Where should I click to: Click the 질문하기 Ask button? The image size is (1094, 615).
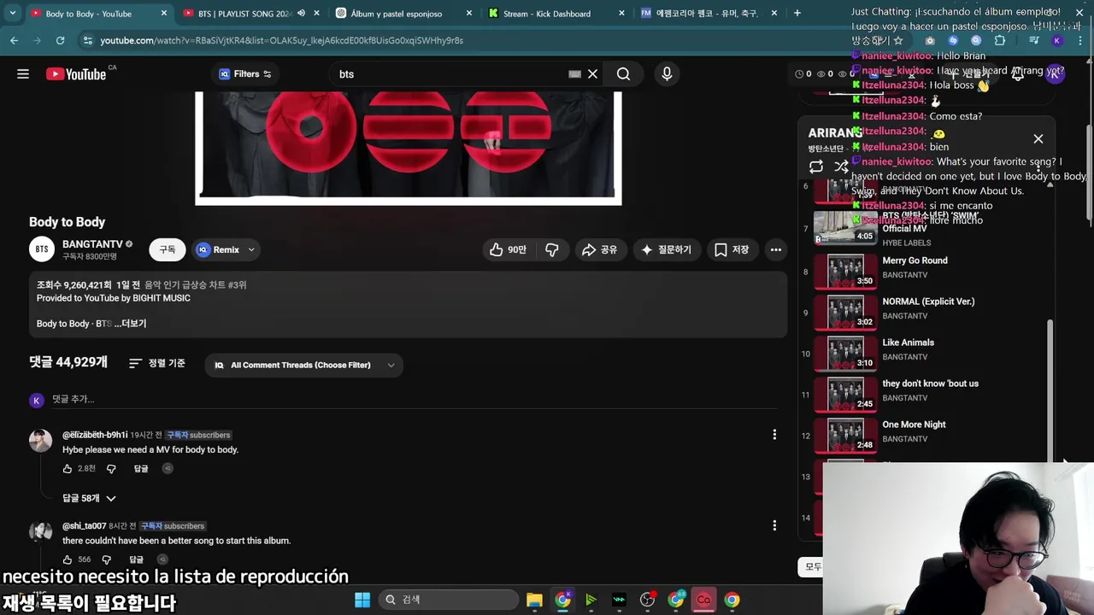click(666, 249)
